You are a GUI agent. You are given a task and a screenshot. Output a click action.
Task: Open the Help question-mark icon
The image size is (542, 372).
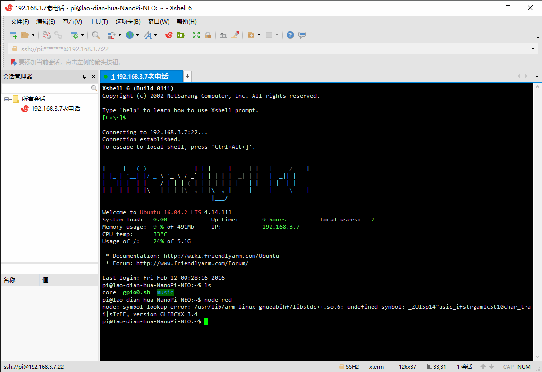click(x=290, y=35)
